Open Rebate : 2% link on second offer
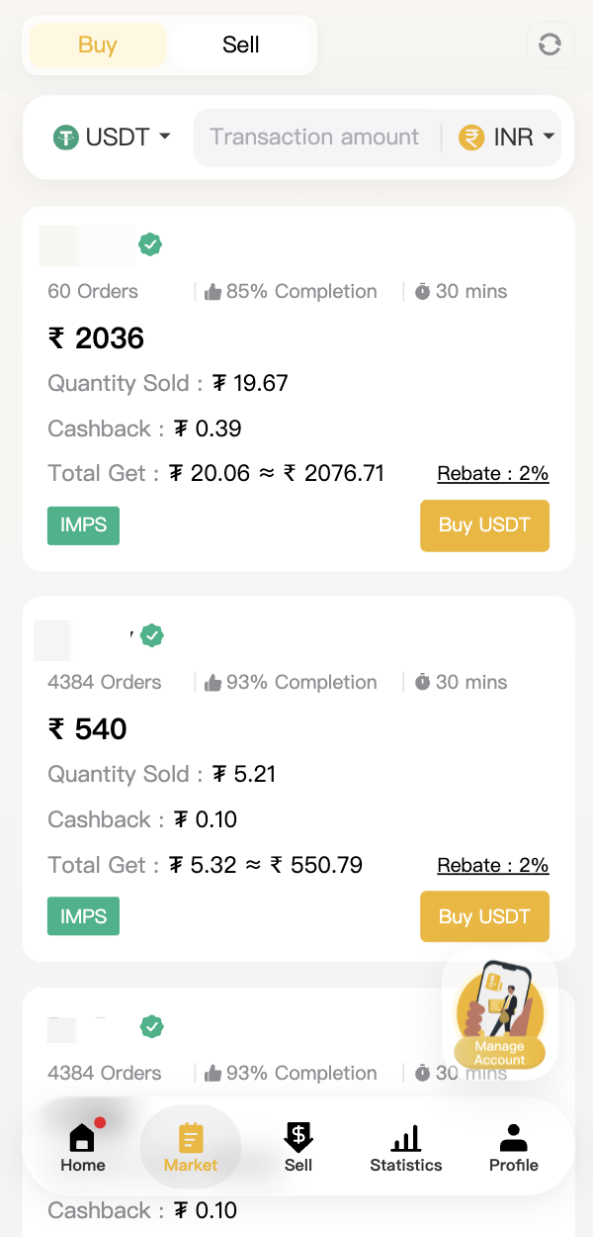This screenshot has height=1237, width=593. pyautogui.click(x=493, y=866)
